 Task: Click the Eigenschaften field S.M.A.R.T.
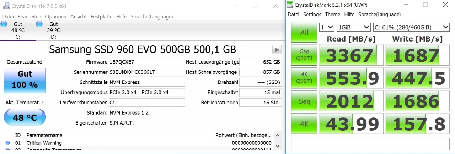click(x=195, y=123)
